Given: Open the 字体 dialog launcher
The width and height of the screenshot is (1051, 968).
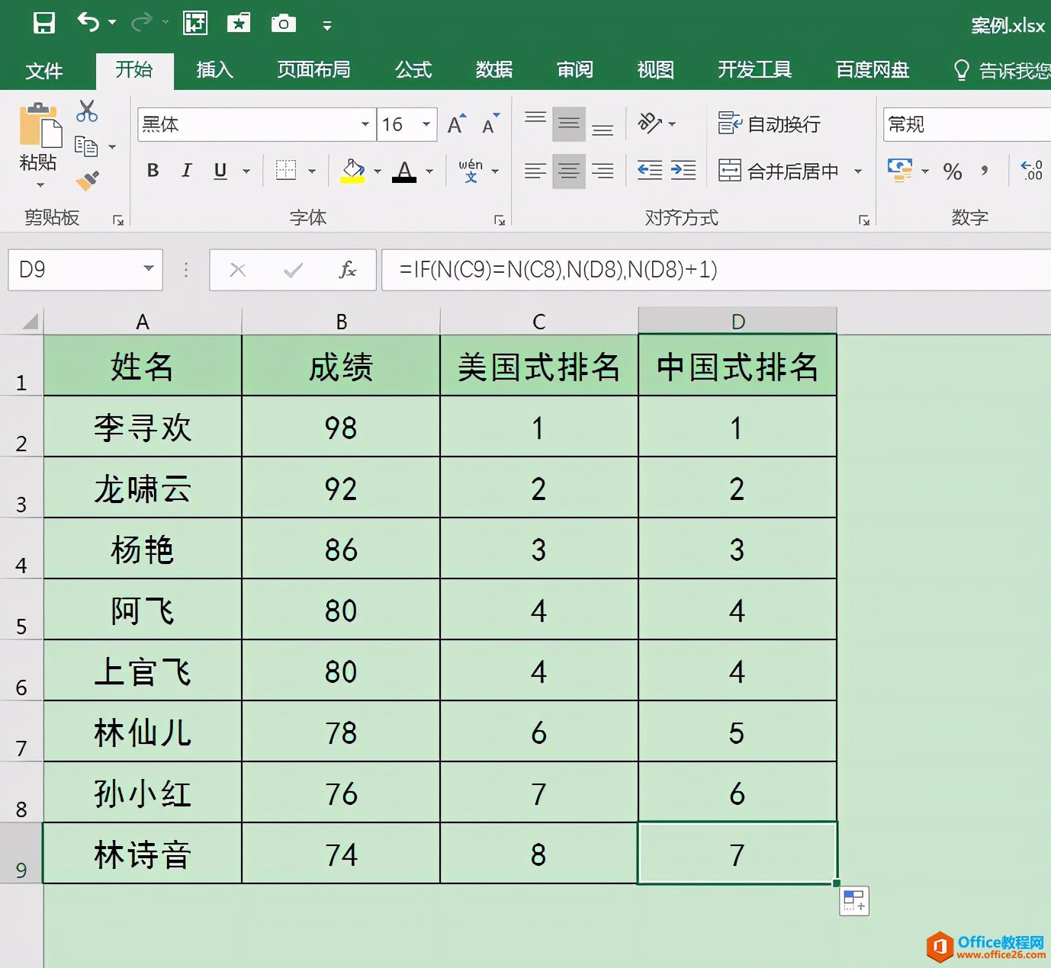Looking at the screenshot, I should pyautogui.click(x=500, y=220).
